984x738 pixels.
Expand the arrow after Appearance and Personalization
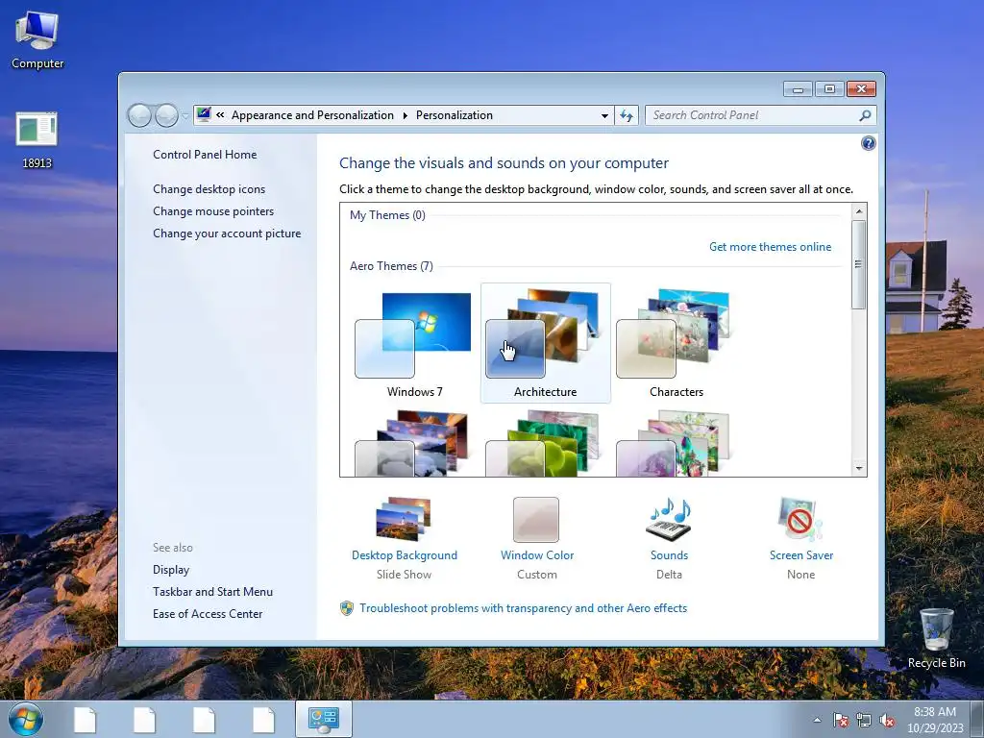pos(405,115)
